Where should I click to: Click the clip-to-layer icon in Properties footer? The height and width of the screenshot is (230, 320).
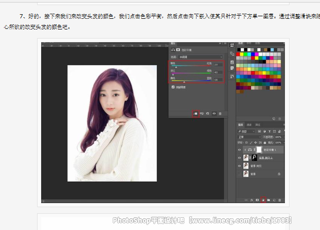(196, 114)
